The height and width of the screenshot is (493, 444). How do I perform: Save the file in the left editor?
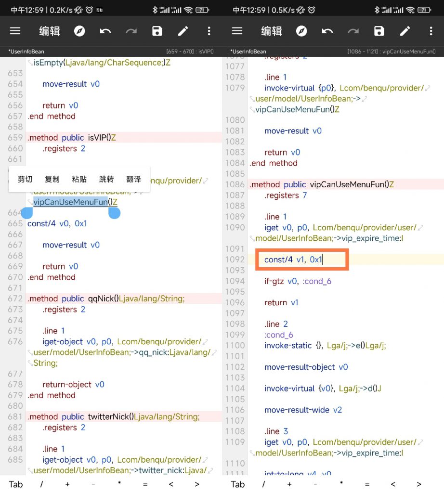(157, 31)
